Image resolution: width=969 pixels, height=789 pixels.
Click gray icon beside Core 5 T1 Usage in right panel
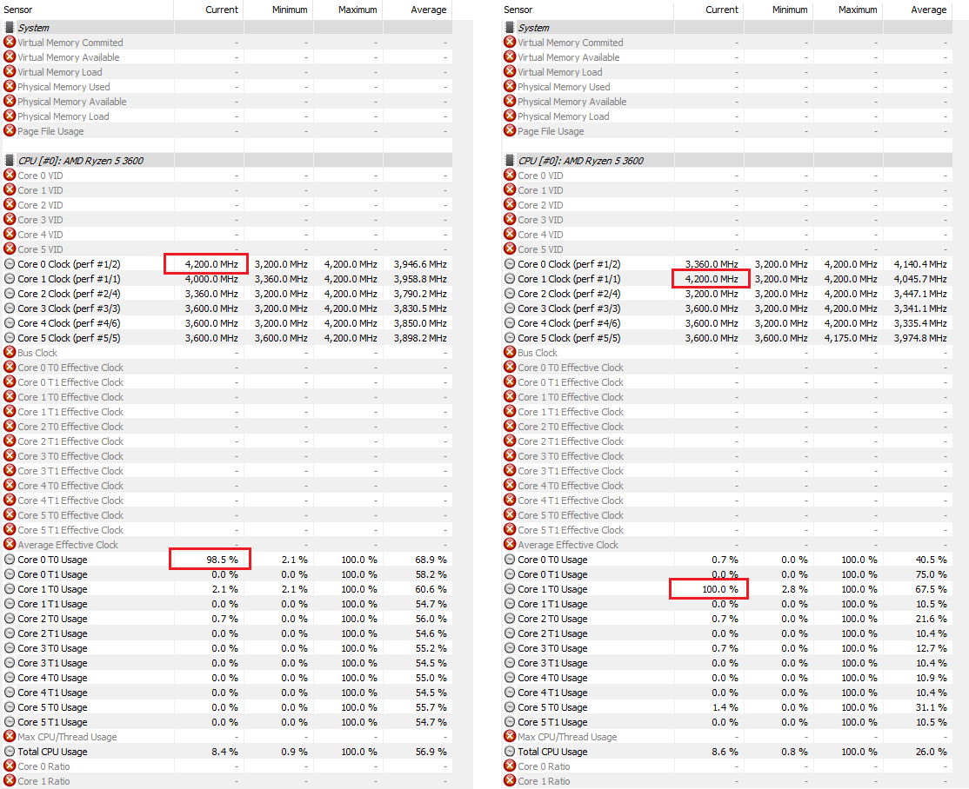tap(510, 722)
